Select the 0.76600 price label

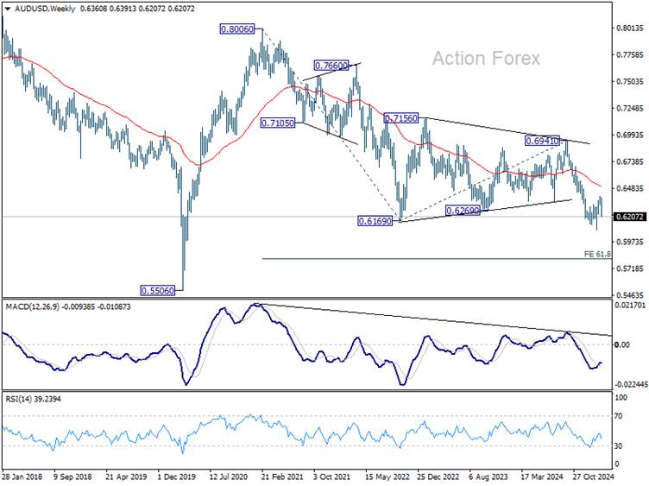(x=331, y=66)
